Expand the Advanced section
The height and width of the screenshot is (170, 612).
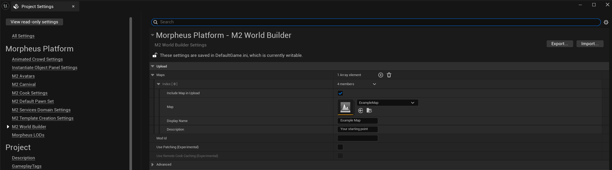point(153,165)
